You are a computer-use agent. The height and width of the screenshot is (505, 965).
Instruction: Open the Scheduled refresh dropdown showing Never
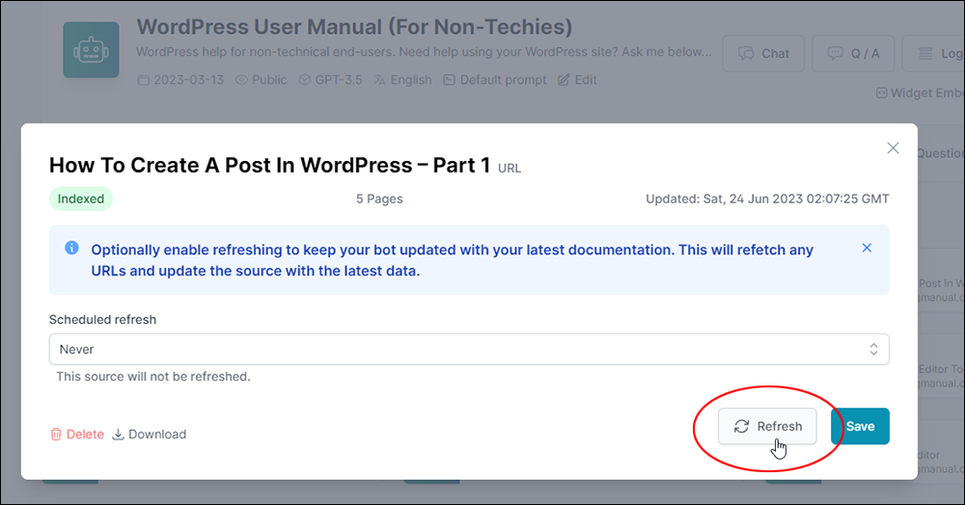pyautogui.click(x=469, y=349)
